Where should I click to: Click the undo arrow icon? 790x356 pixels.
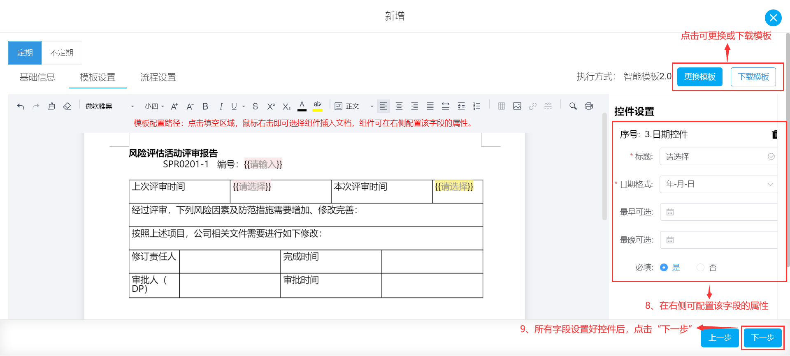[x=21, y=106]
